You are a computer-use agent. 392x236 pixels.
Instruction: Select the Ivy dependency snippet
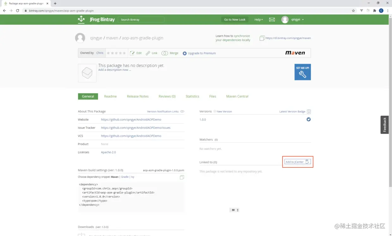coord(132,177)
